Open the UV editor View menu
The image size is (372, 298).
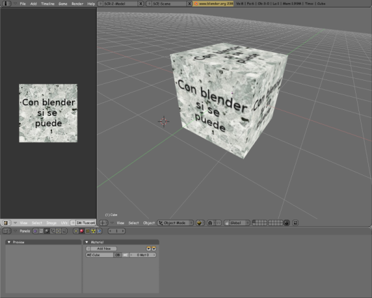point(24,223)
